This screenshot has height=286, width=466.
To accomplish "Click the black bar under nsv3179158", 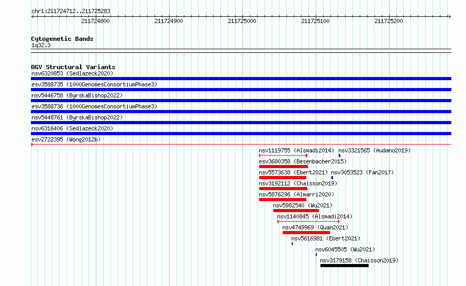I will coord(345,266).
